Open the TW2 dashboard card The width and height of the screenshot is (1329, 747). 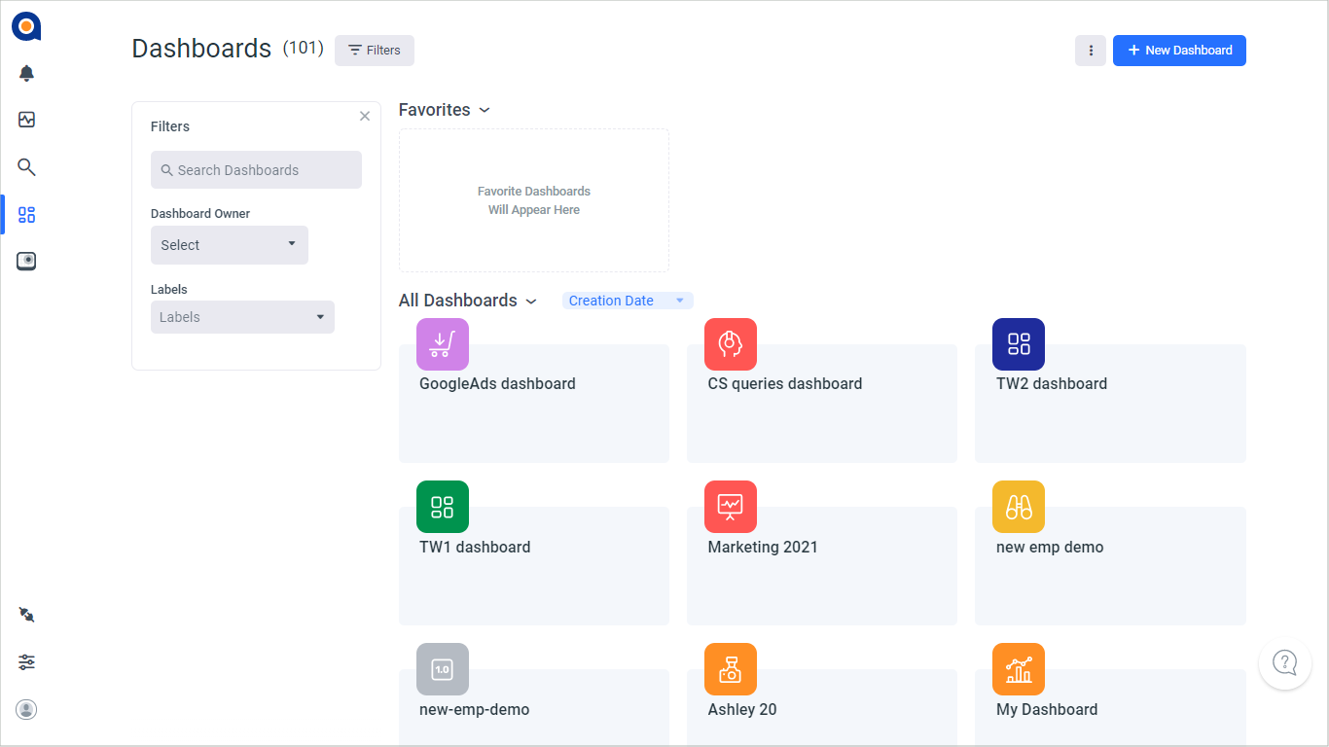1110,404
